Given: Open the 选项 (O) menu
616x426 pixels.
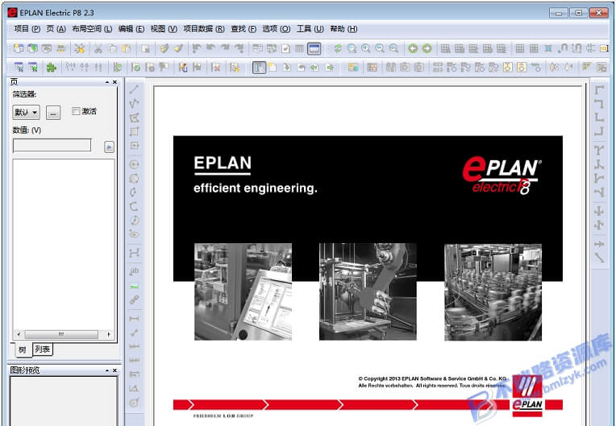Looking at the screenshot, I should (x=276, y=29).
